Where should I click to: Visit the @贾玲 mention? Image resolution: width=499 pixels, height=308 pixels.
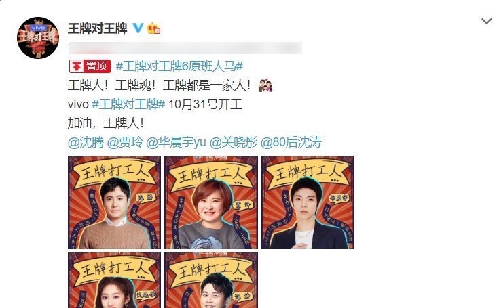tap(125, 142)
